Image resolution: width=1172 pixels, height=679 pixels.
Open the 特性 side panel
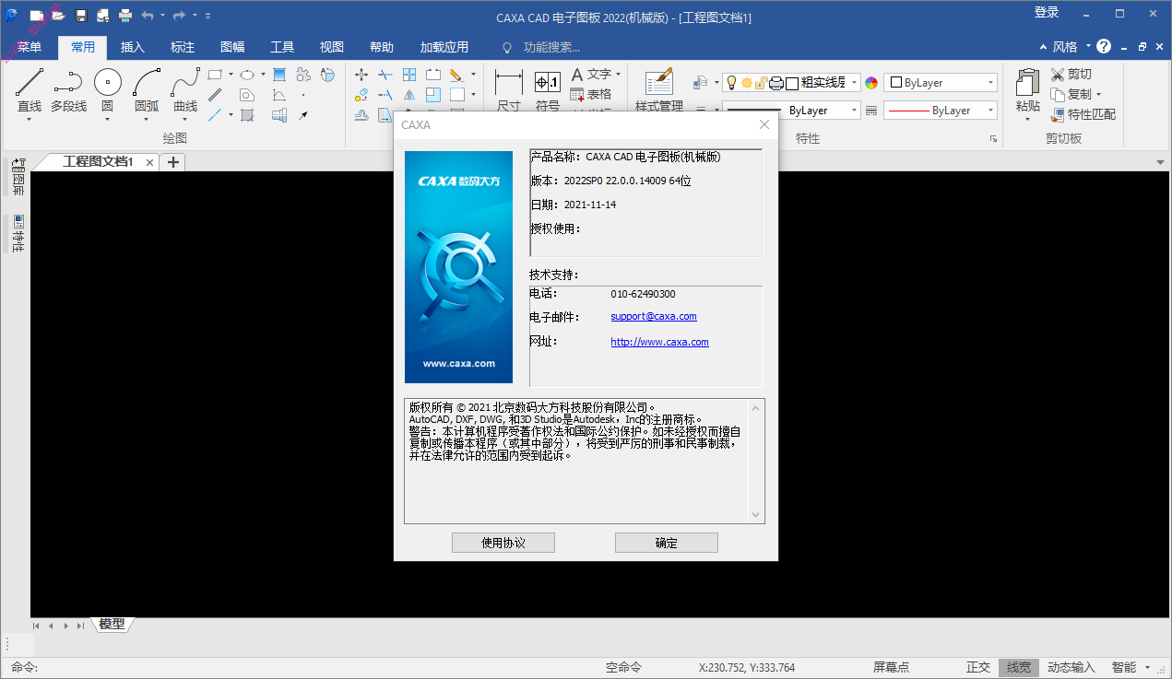18,233
